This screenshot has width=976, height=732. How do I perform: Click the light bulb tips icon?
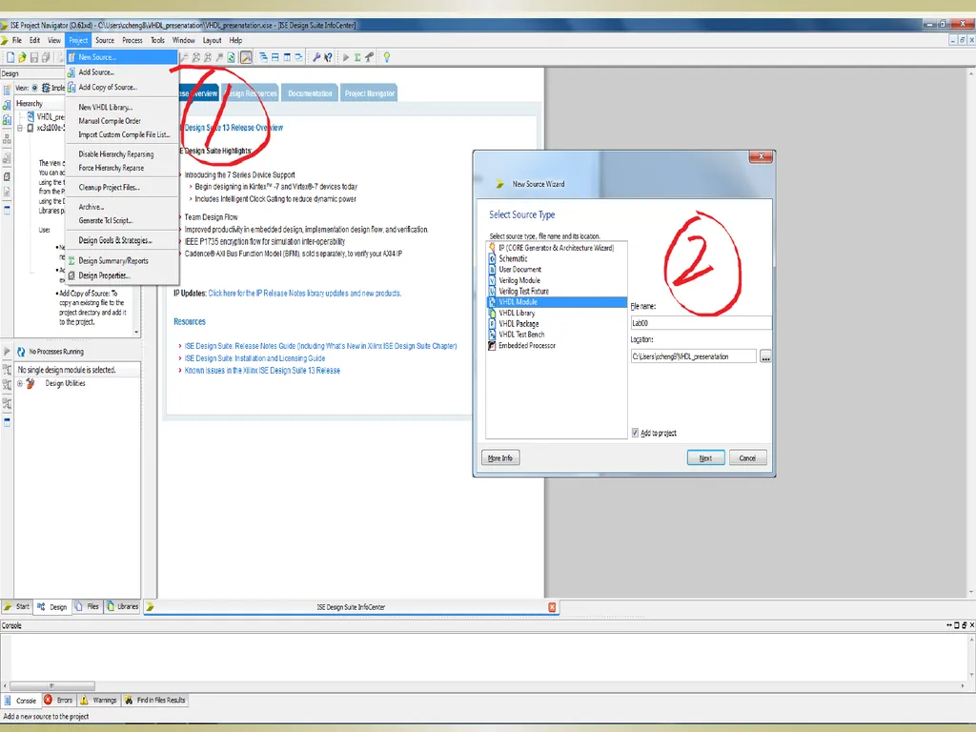[387, 57]
